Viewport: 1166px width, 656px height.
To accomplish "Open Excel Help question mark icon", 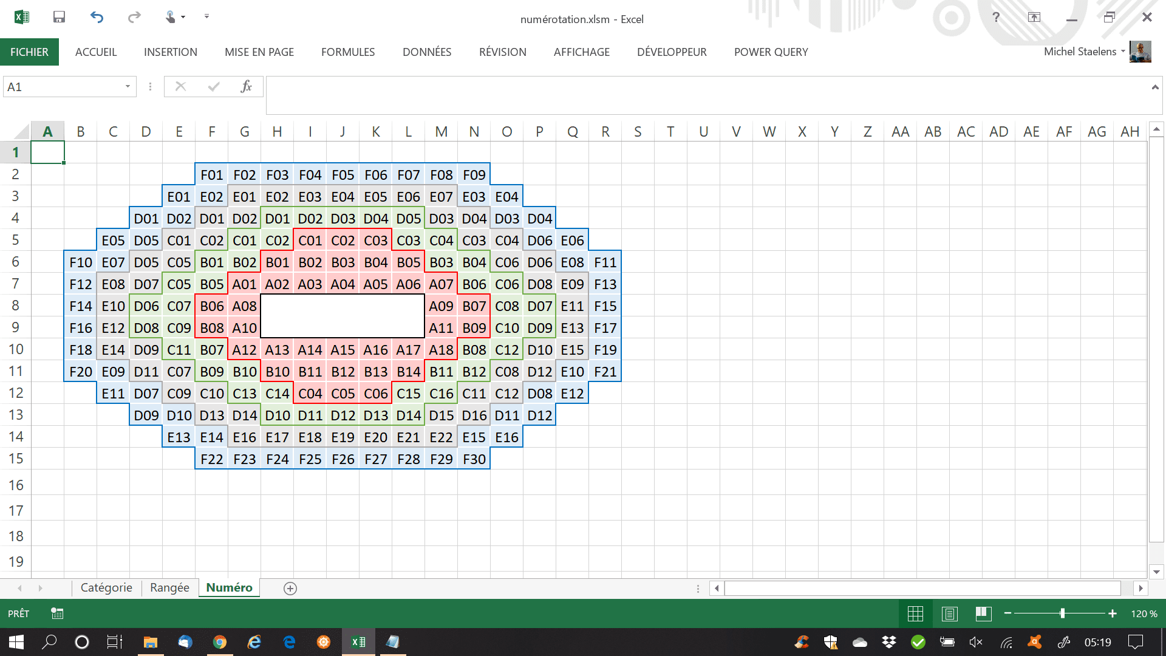I will pos(996,17).
